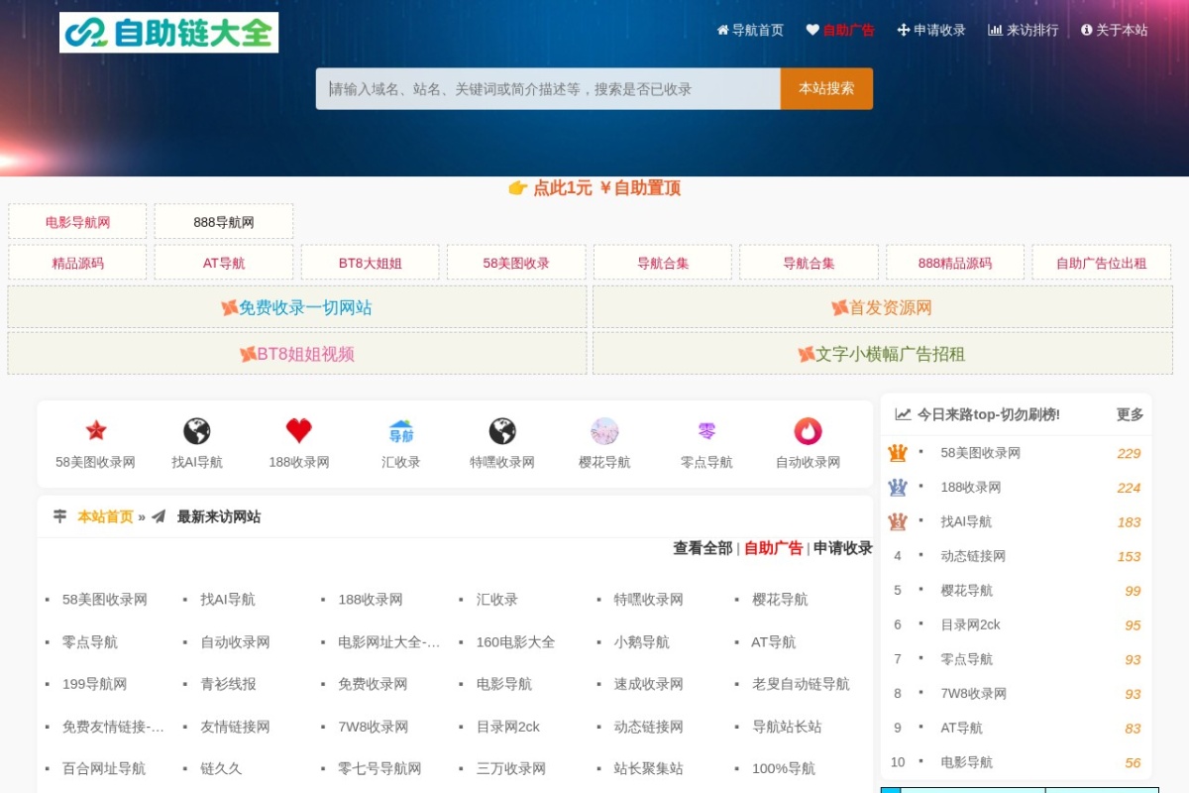Open the 888精品源码 ad box
Viewport: 1189px width, 793px height.
pos(955,263)
